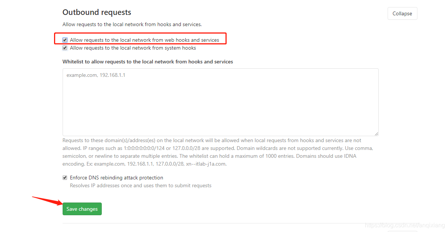
Task: Toggle system hooks local network checkbox
Action: pyautogui.click(x=65, y=48)
